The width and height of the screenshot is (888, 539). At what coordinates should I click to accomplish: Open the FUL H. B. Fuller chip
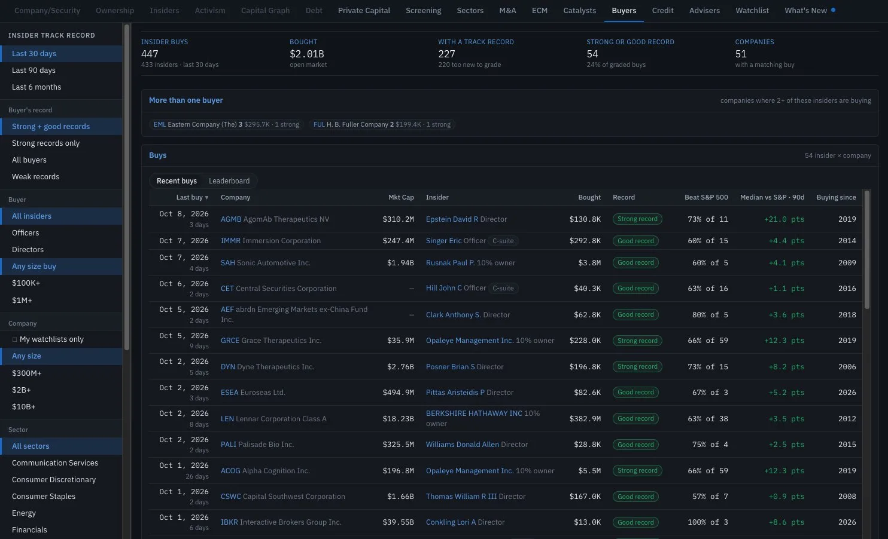point(382,124)
